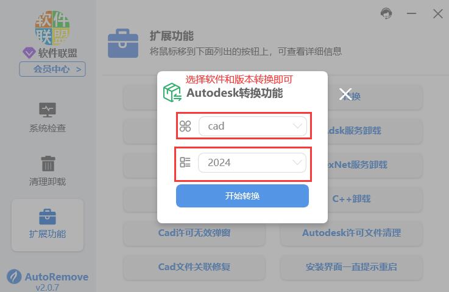This screenshot has height=292, width=449.
Task: Click the Cad文件关联修复 button
Action: [x=194, y=267]
